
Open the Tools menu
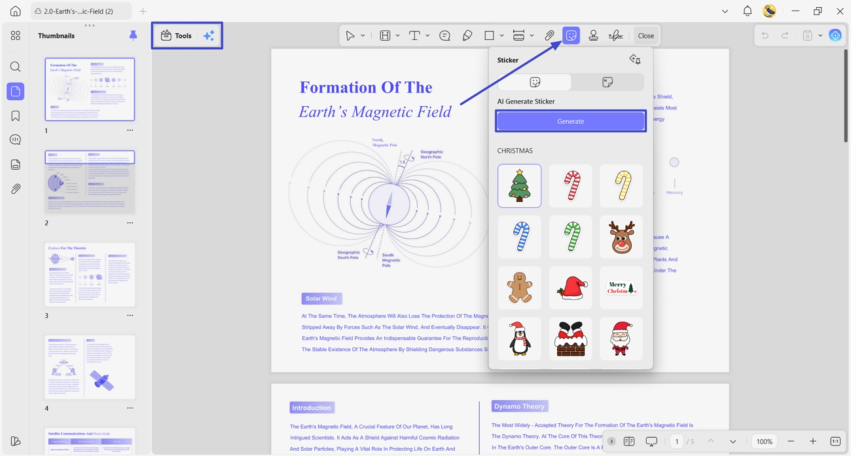pyautogui.click(x=177, y=36)
